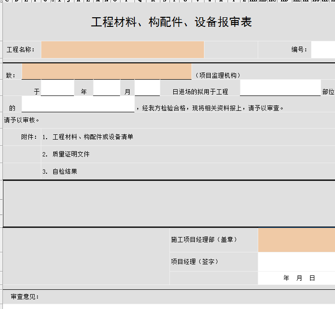Select the 审查意见 cell
The width and height of the screenshot is (335, 309).
click(x=25, y=297)
